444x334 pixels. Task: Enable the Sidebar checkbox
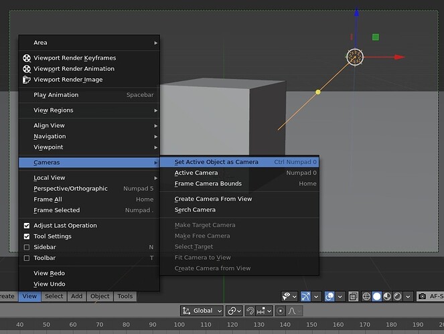(27, 247)
